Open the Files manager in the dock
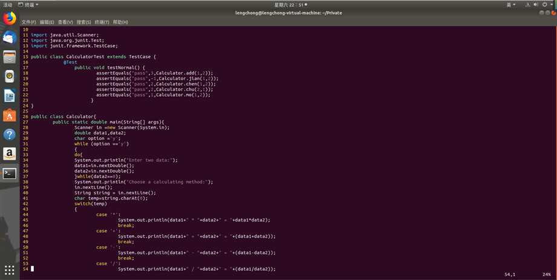The height and width of the screenshot is (280, 557). click(x=10, y=57)
